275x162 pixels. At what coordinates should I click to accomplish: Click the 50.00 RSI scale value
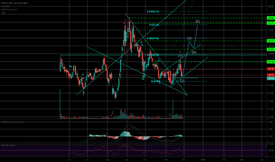tap(271, 150)
